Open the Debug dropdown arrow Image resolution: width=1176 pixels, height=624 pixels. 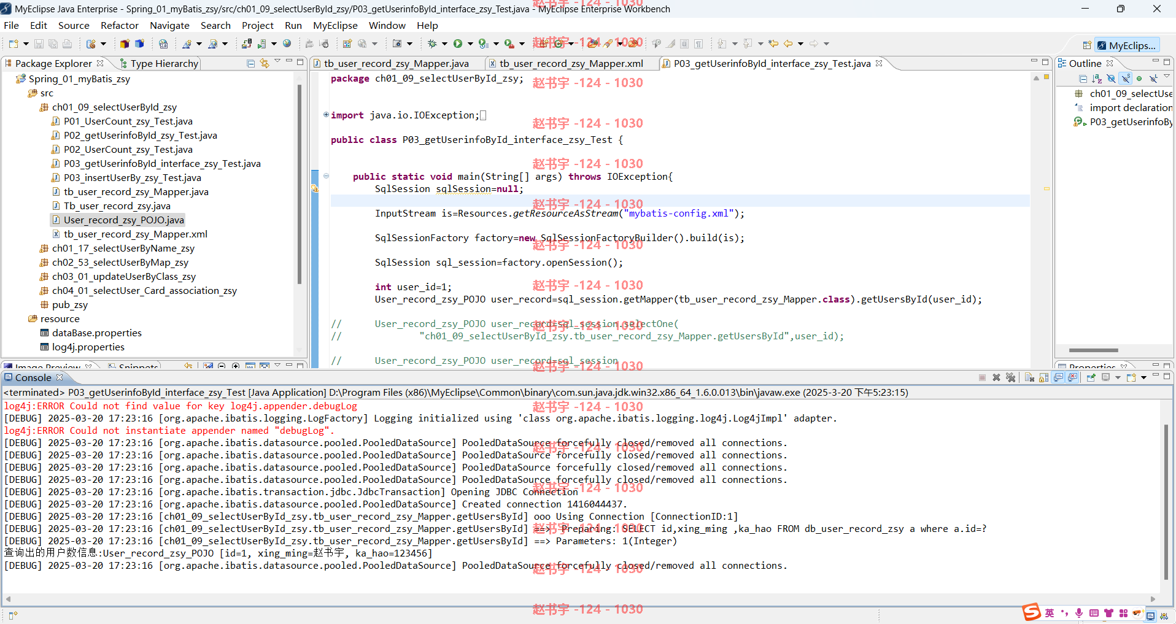(x=444, y=44)
